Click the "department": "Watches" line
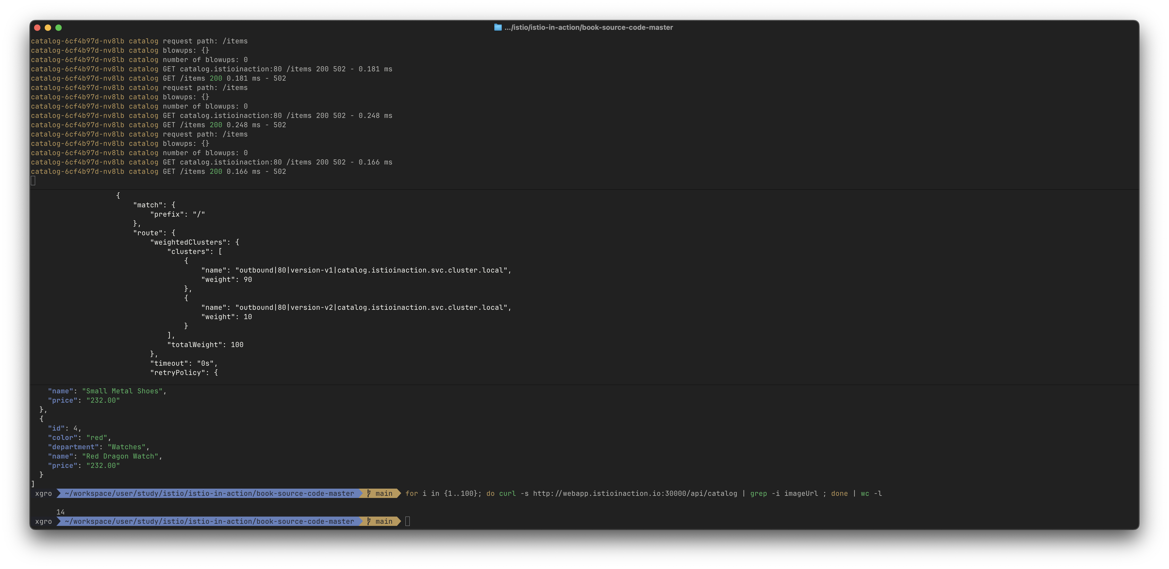The image size is (1169, 569). [x=98, y=447]
